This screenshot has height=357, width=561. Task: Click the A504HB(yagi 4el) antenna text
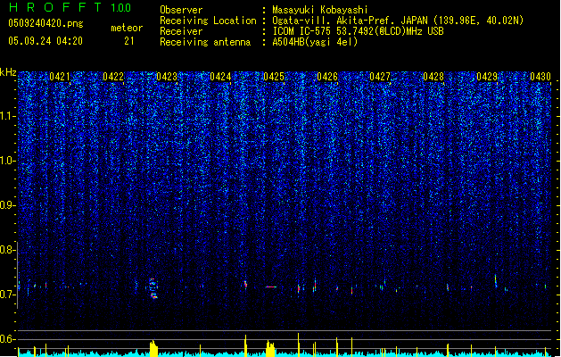[315, 42]
